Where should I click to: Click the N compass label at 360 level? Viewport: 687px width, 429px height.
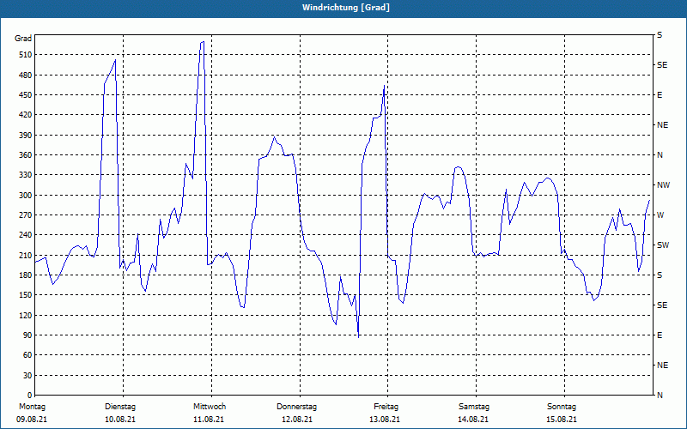coord(660,155)
